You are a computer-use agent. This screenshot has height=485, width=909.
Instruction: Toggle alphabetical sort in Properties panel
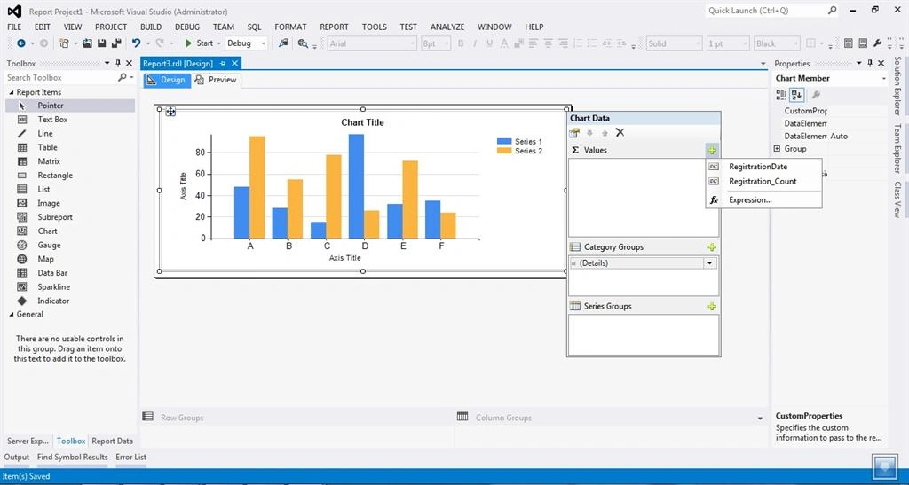[x=796, y=95]
